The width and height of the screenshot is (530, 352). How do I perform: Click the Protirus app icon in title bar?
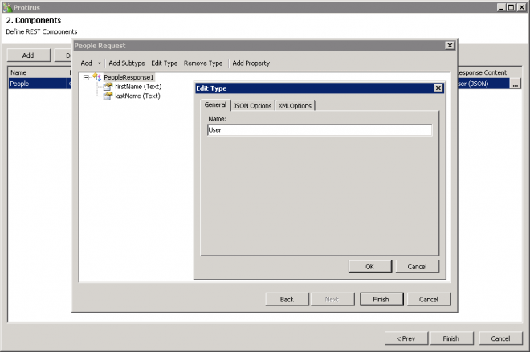[x=7, y=7]
